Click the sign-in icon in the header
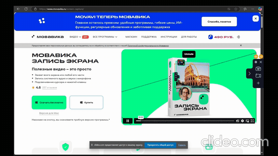 tap(239, 37)
